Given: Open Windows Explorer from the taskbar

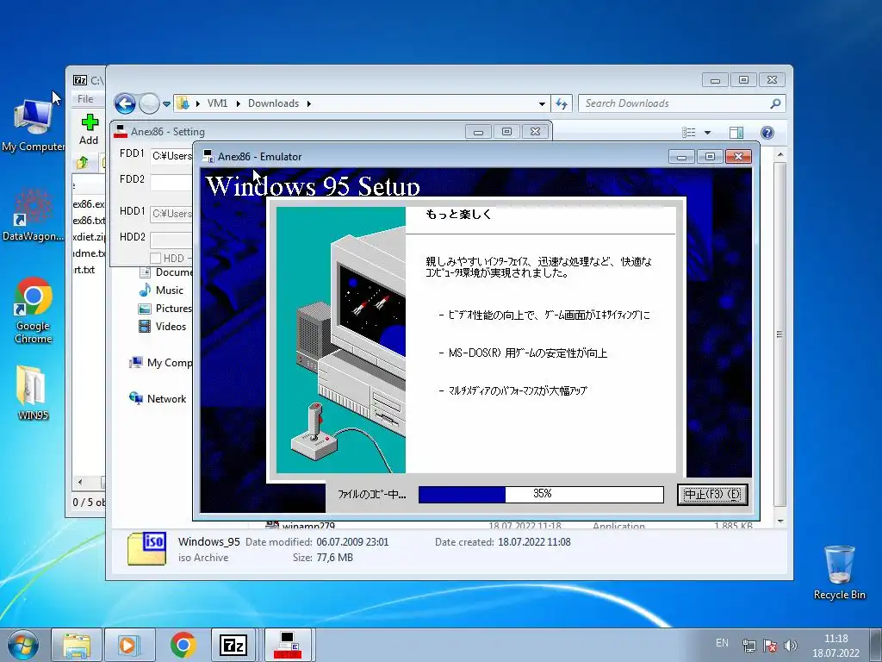Looking at the screenshot, I should (77, 645).
